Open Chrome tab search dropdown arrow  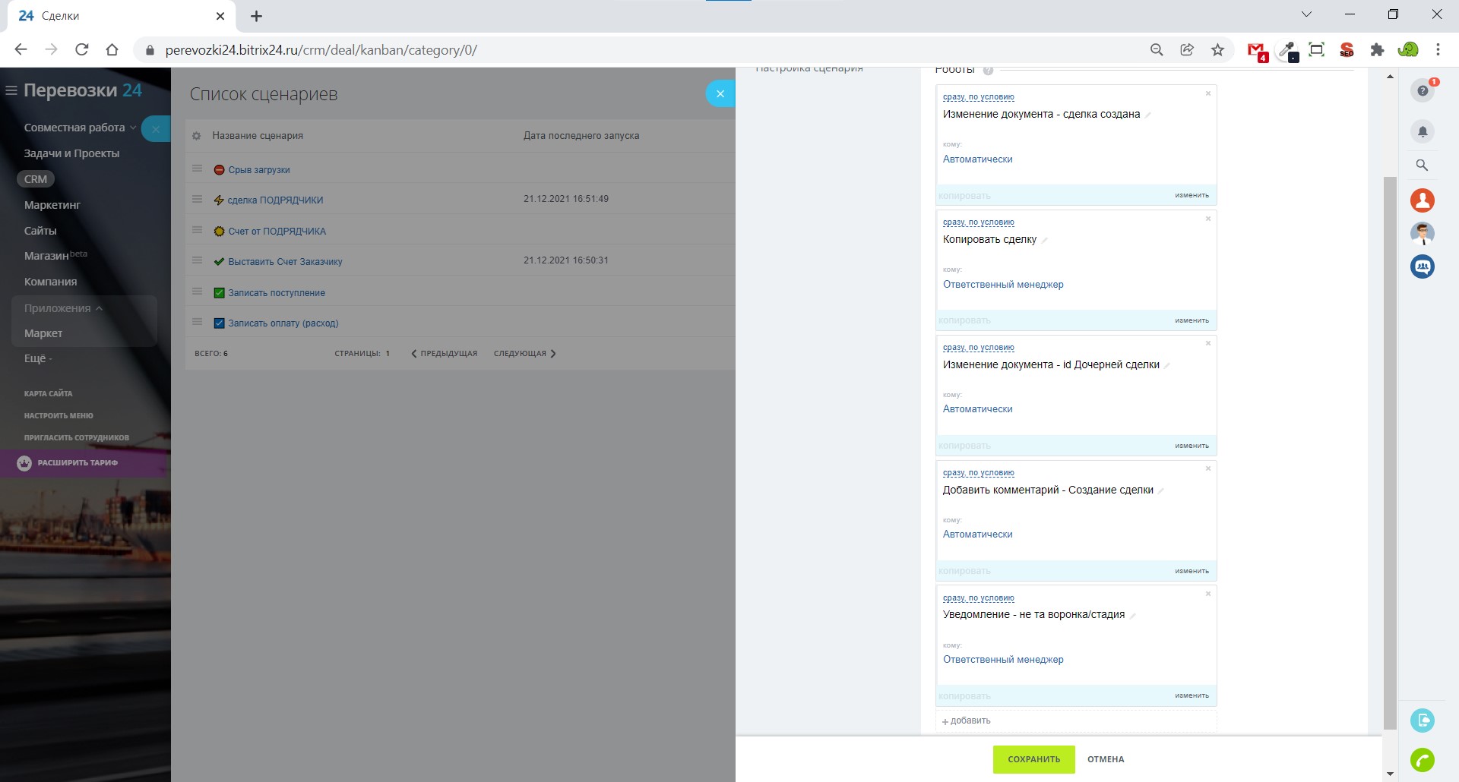[1307, 14]
